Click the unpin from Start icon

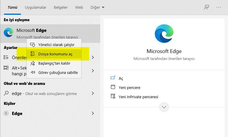pyautogui.click(x=33, y=63)
